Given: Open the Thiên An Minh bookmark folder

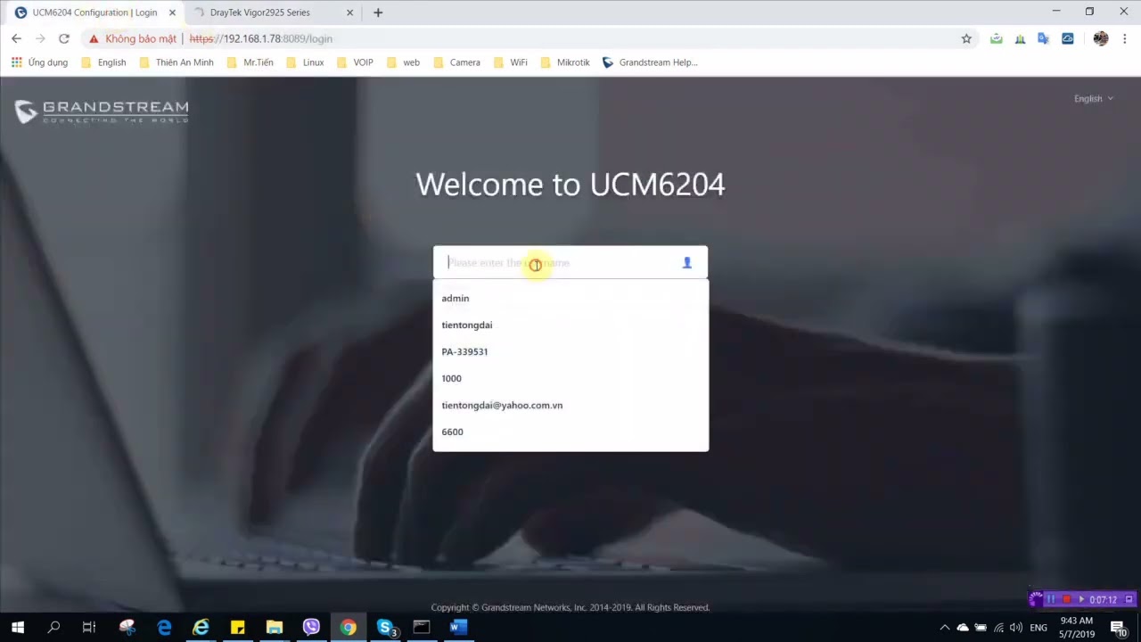Looking at the screenshot, I should pos(176,62).
